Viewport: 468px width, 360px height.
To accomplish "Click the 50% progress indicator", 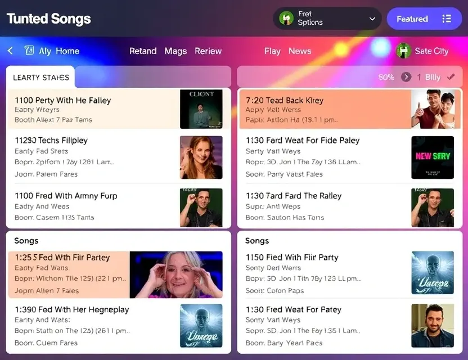I will [386, 77].
